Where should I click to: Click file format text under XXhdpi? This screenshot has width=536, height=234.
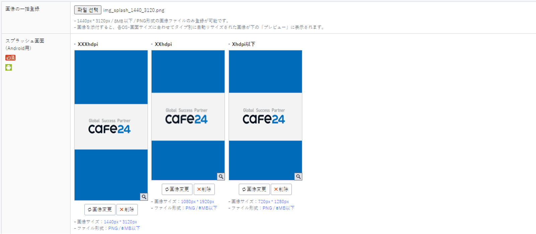(x=184, y=208)
